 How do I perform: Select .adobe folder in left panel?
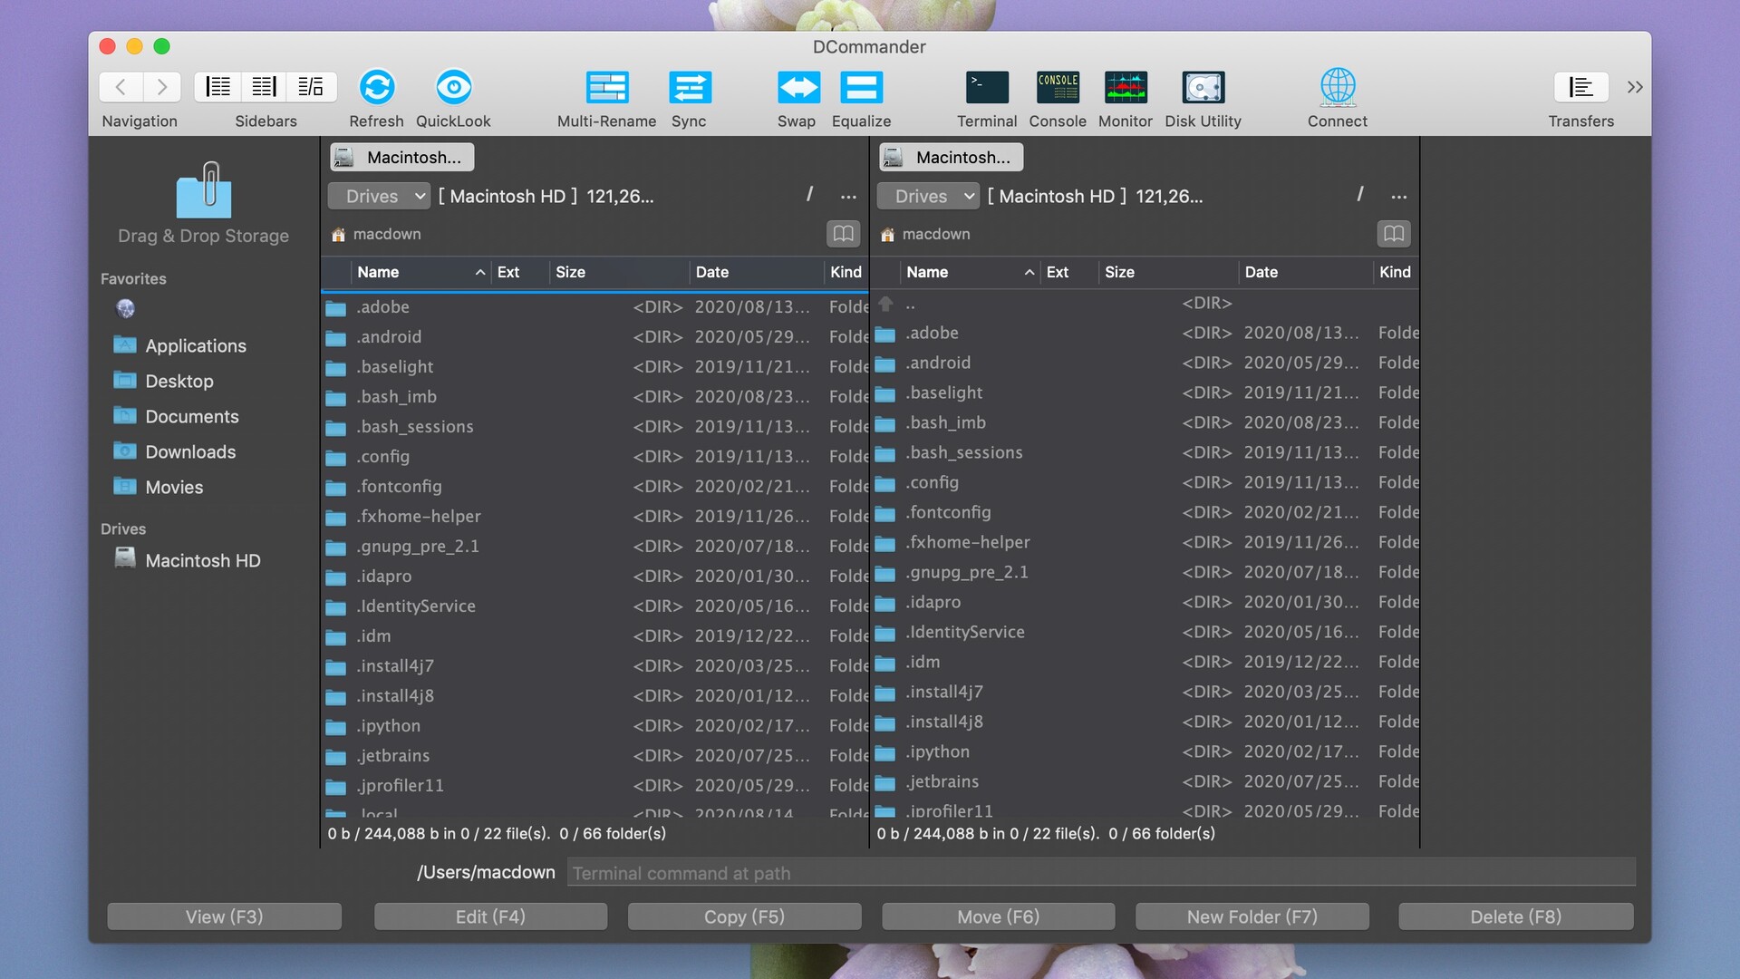[x=594, y=307]
